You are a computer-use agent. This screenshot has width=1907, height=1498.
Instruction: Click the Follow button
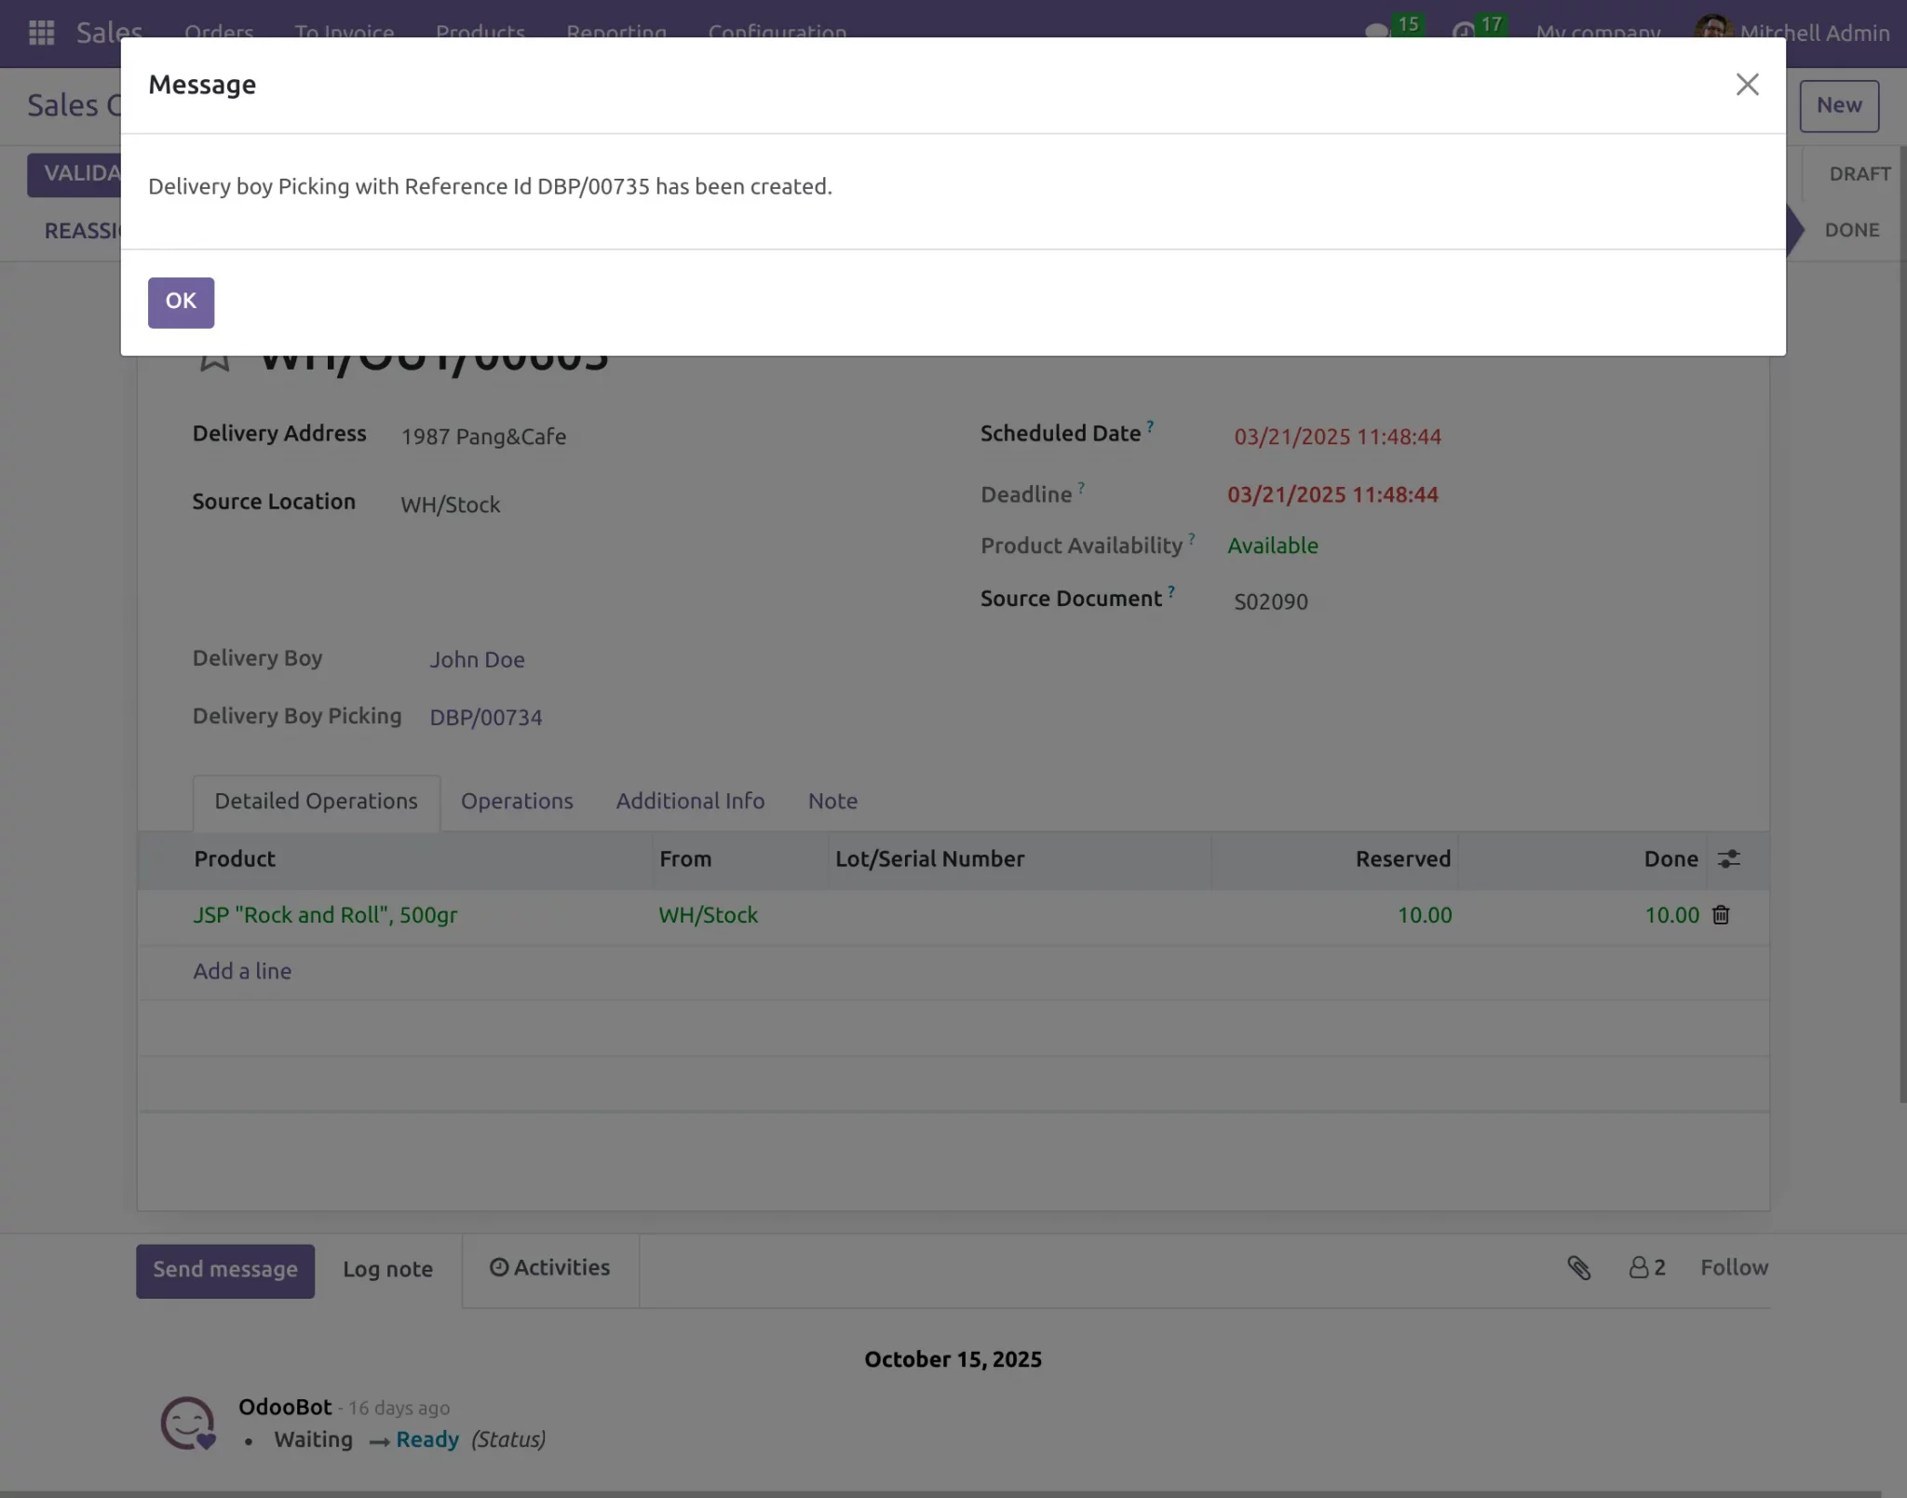point(1734,1268)
